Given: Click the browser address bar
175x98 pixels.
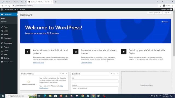Looking at the screenshot, I should coord(85,6).
